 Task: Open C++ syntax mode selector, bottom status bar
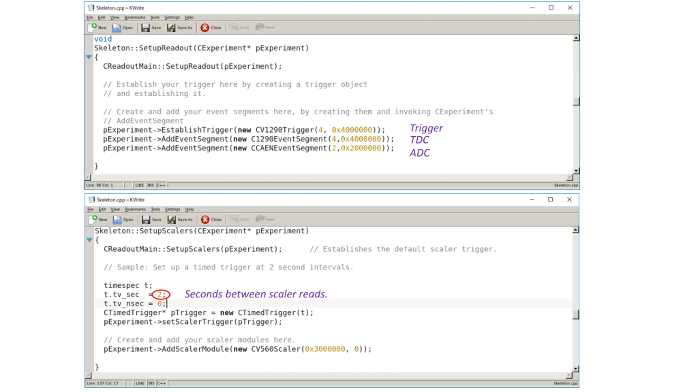(x=161, y=383)
